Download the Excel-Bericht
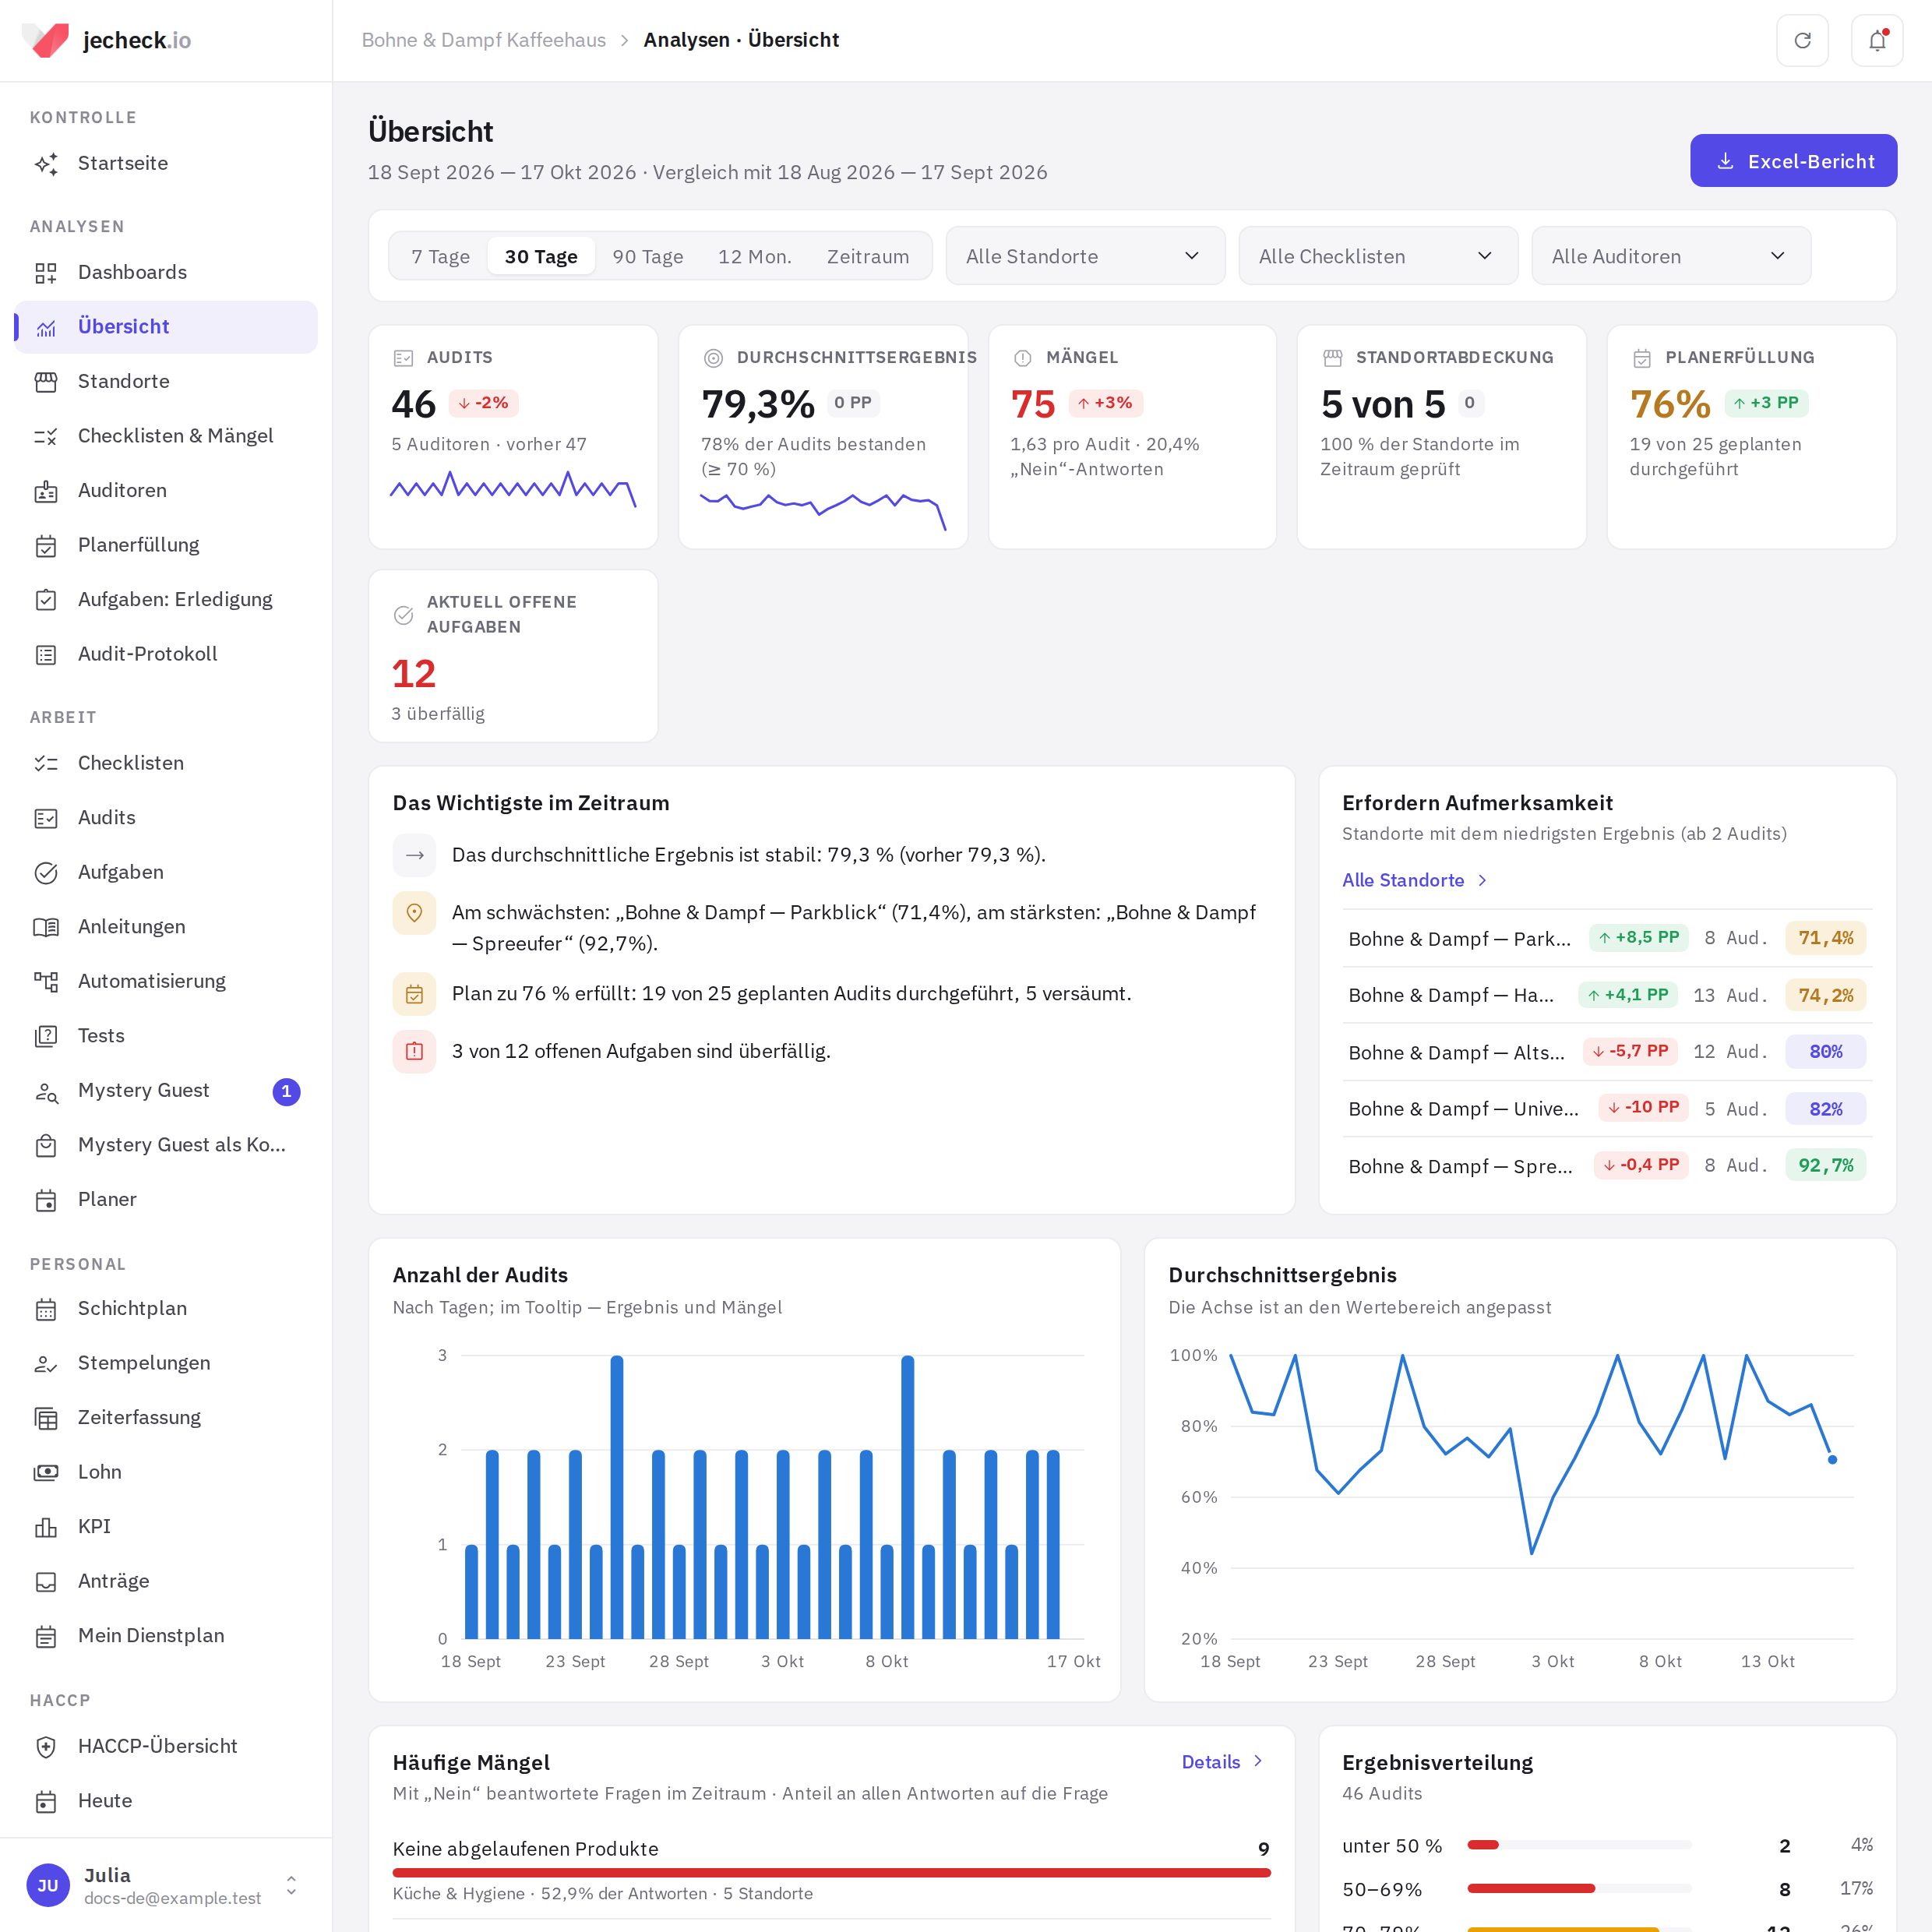The image size is (1932, 1932). [1793, 161]
